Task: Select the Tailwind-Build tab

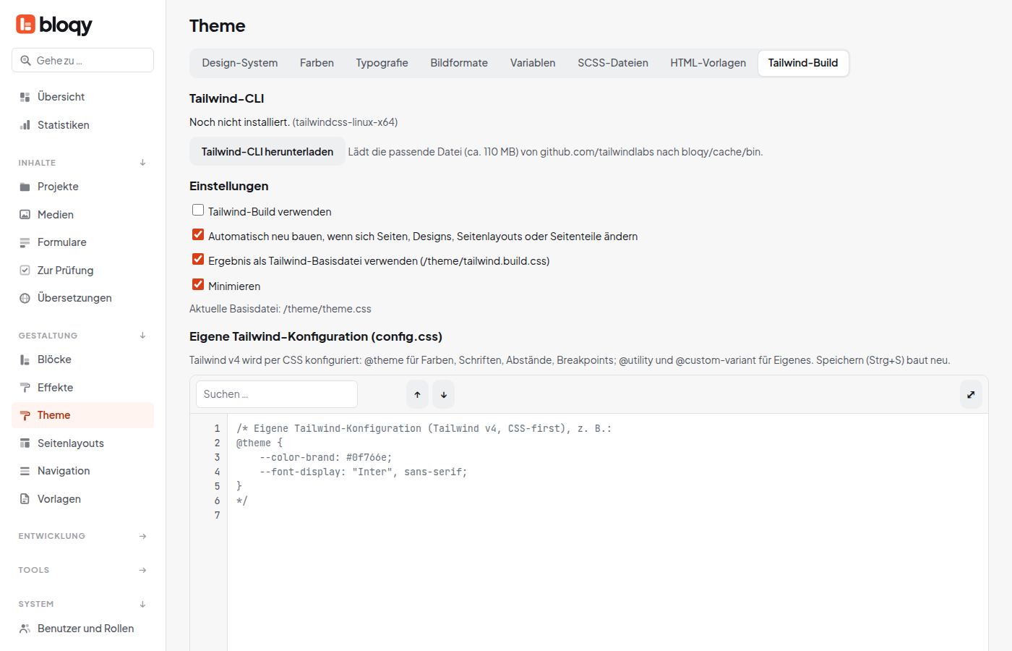Action: pyautogui.click(x=803, y=63)
